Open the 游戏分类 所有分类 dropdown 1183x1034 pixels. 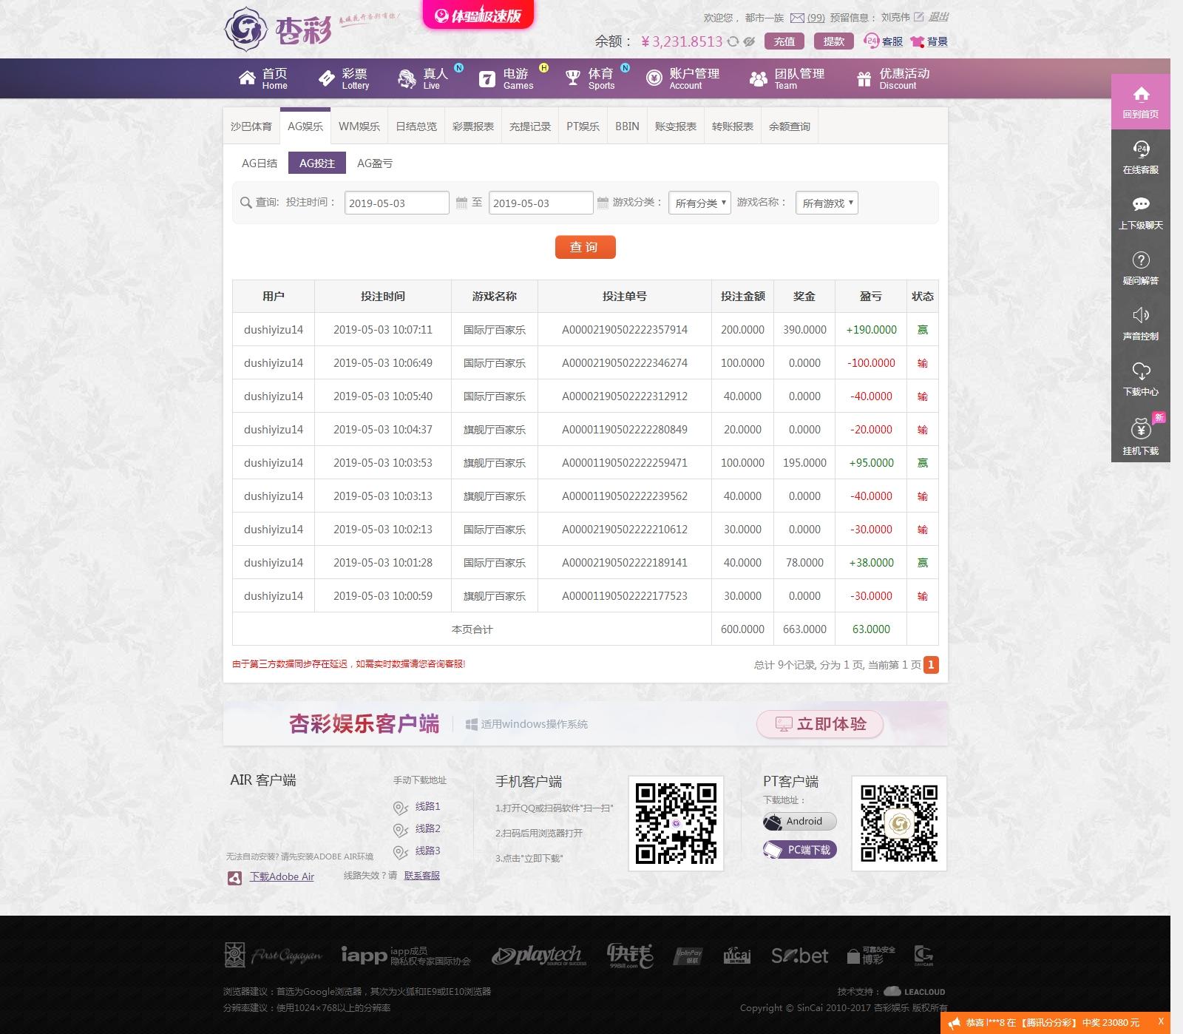699,203
